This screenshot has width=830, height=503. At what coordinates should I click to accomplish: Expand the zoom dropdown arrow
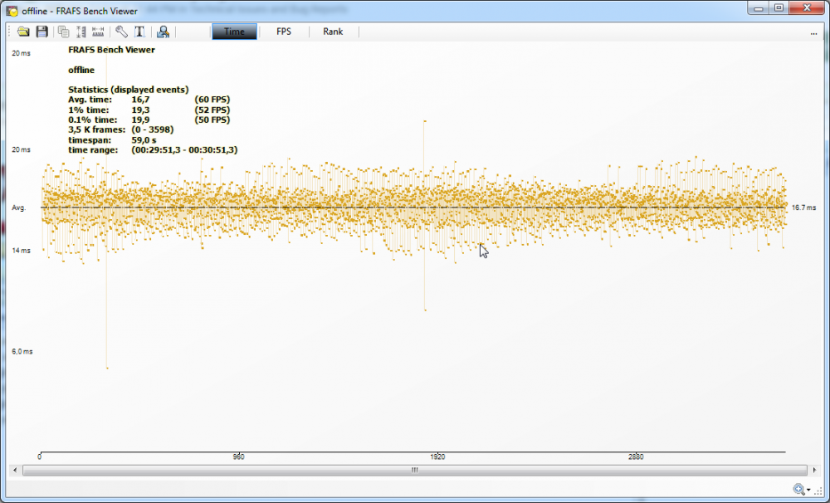pos(809,491)
